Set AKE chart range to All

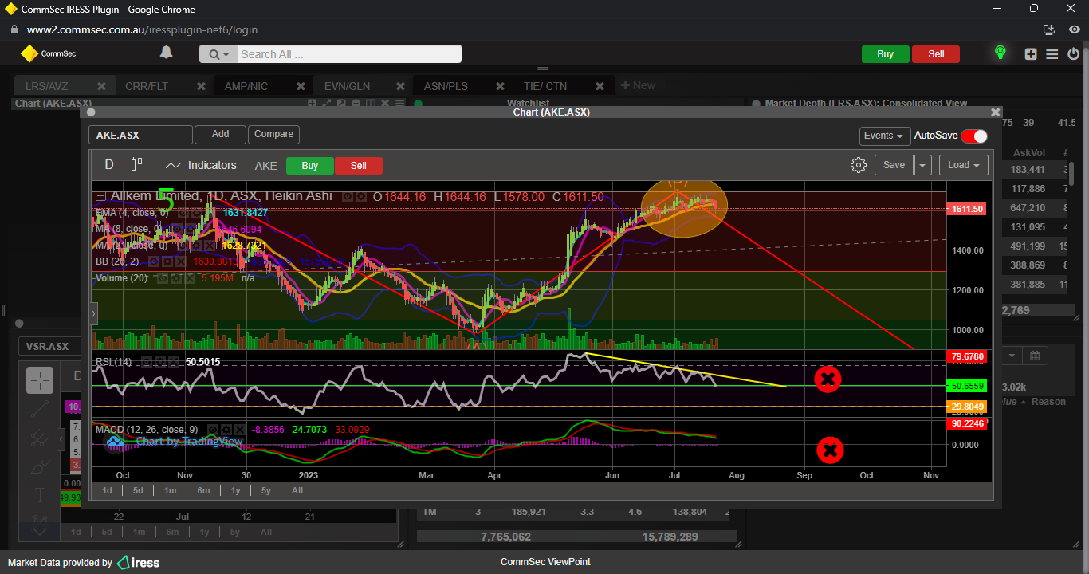click(297, 490)
